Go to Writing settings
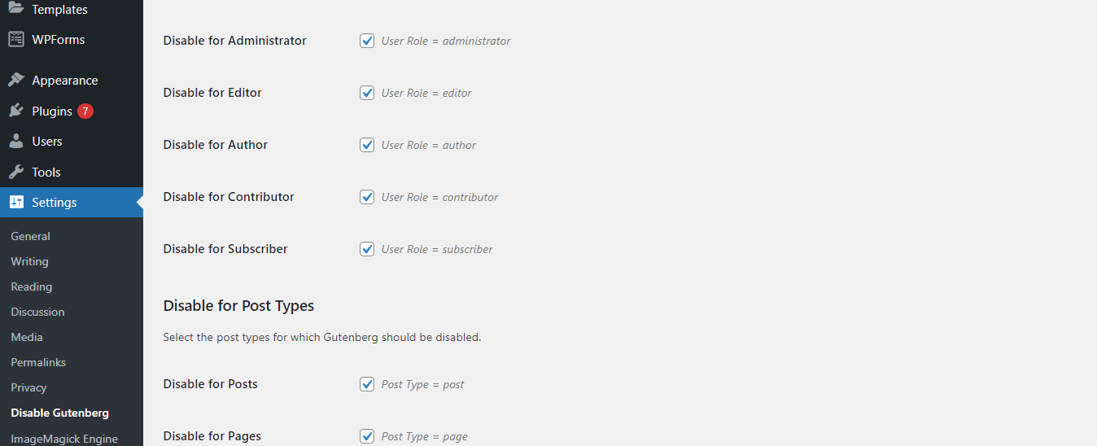This screenshot has width=1097, height=446. coord(29,261)
